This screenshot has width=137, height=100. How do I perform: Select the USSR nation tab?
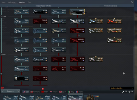tap(45, 92)
